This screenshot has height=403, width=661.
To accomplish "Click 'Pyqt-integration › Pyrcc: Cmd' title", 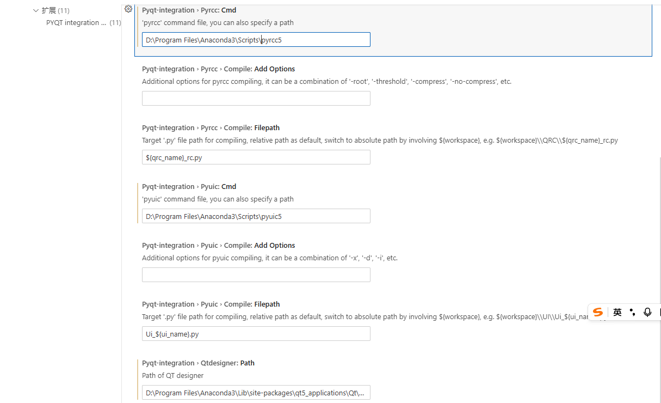I will click(x=189, y=10).
